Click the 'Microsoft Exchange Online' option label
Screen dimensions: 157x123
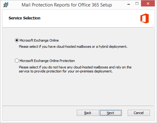coord(39,40)
